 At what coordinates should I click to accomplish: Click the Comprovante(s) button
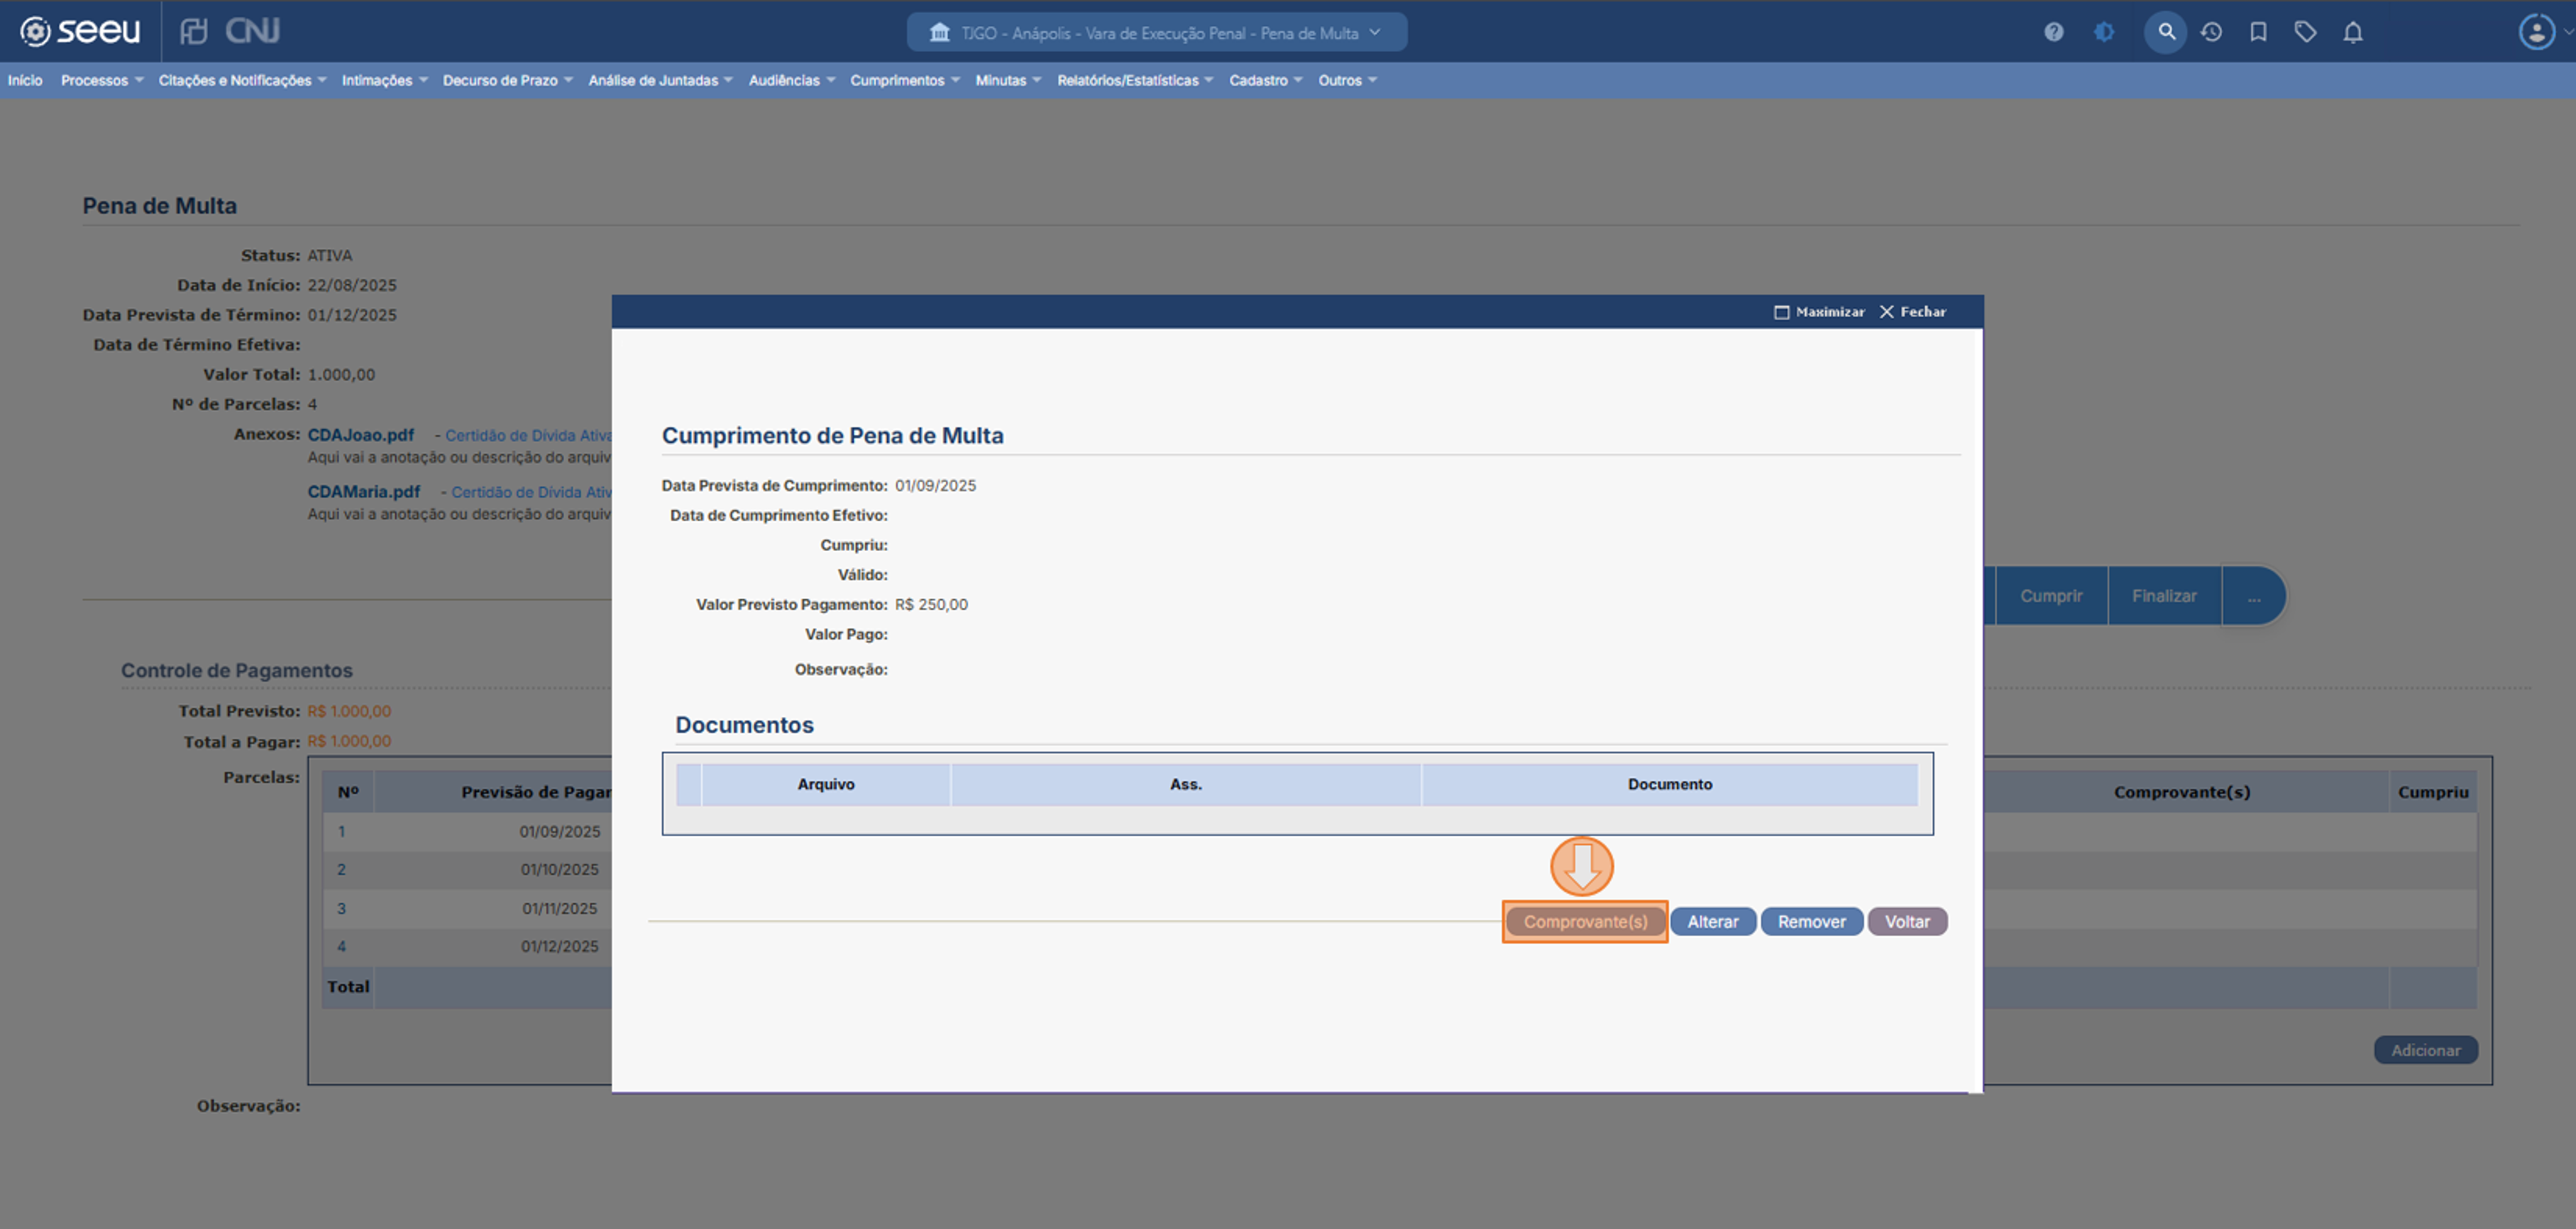pyautogui.click(x=1585, y=921)
